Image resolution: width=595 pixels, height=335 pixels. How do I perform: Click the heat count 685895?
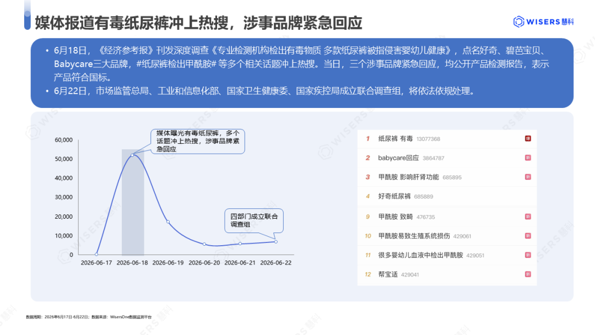452,177
